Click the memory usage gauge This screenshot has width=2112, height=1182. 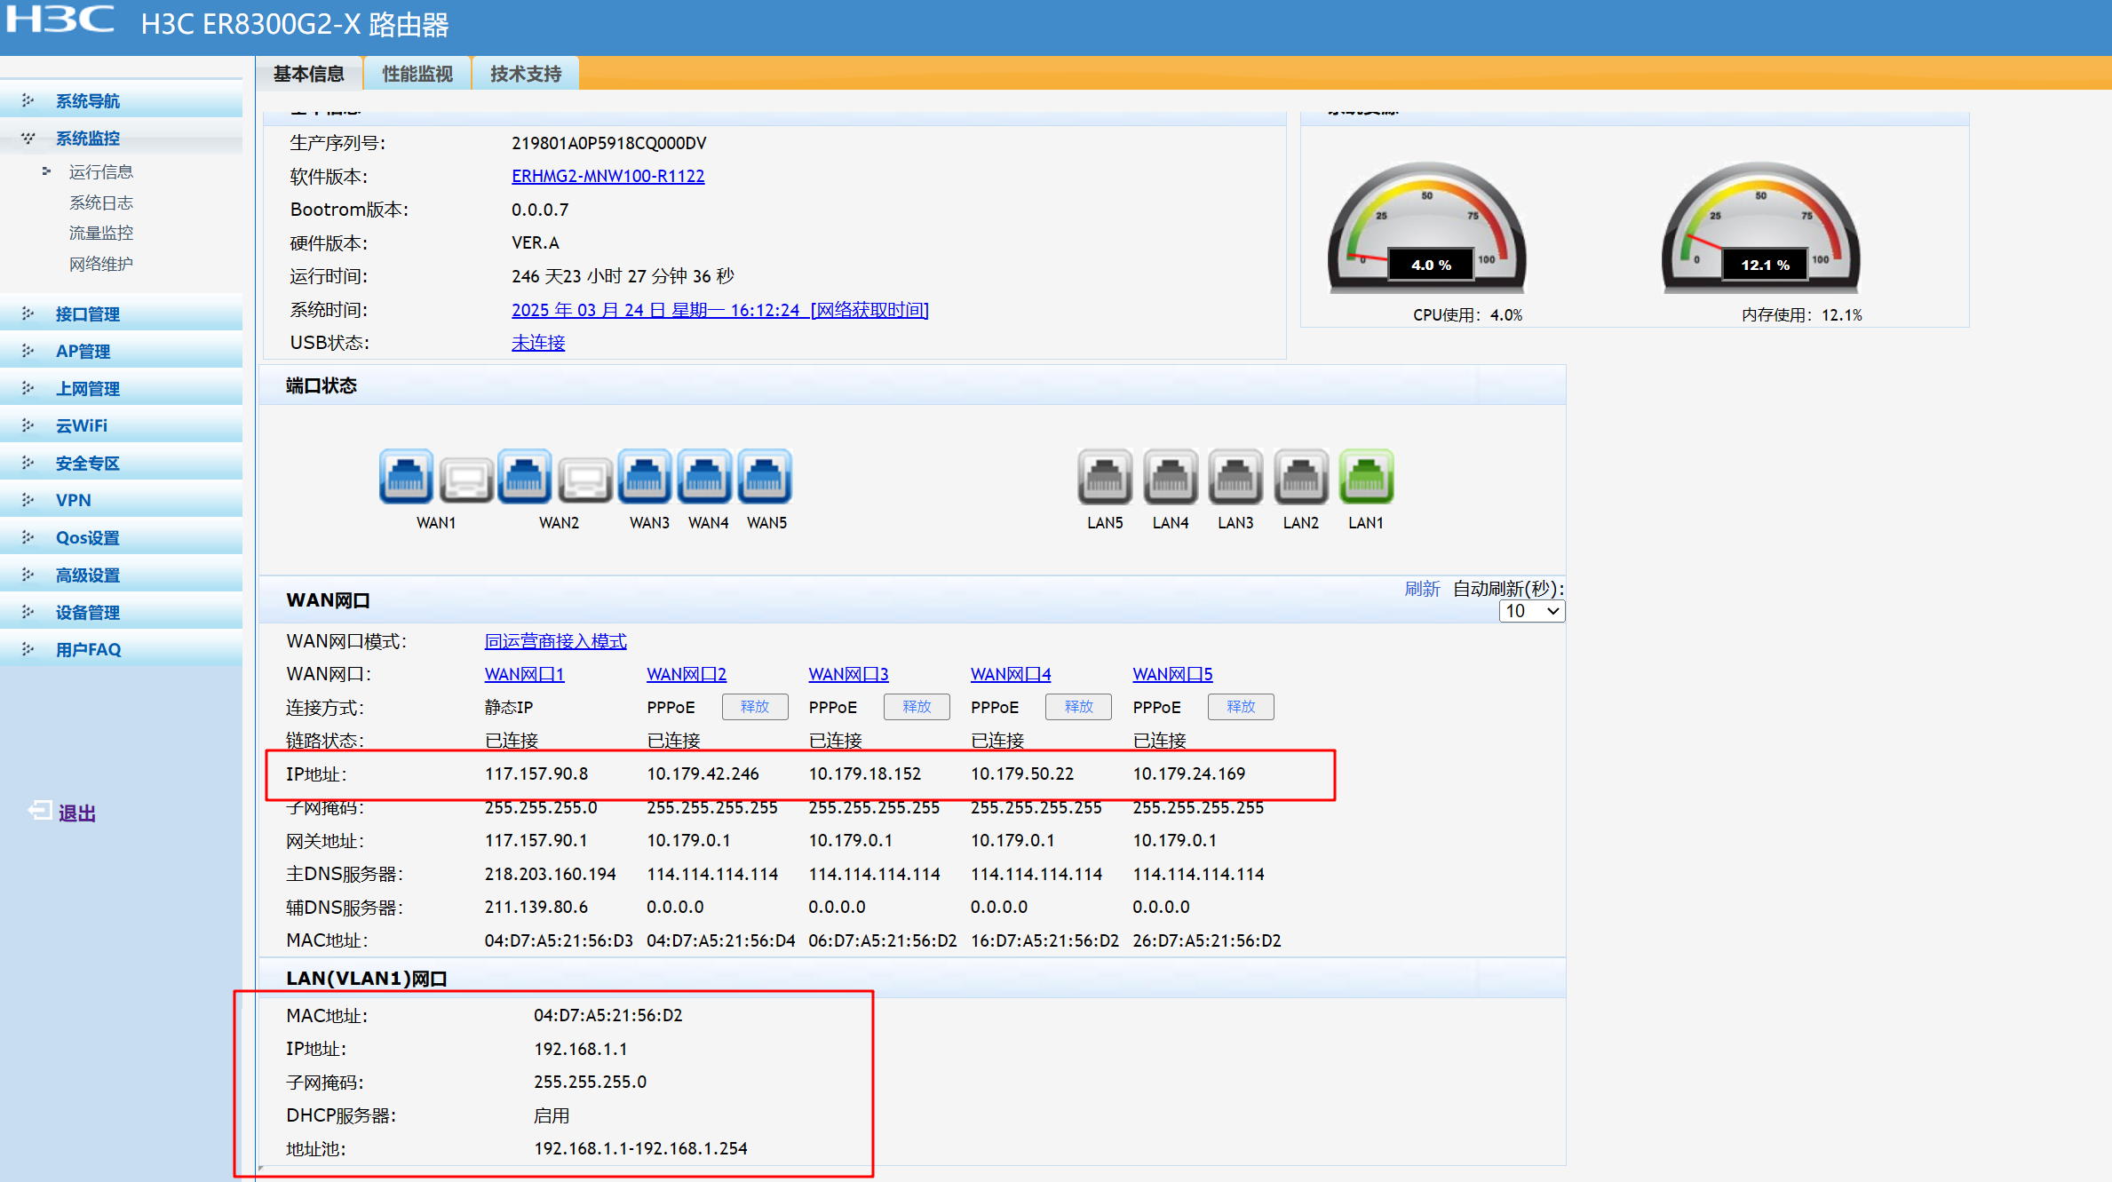coord(1760,228)
